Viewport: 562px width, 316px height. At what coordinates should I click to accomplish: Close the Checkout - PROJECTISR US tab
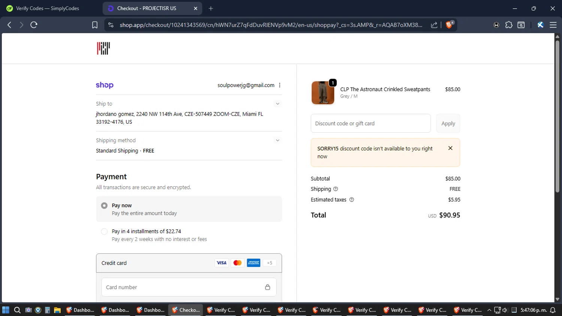pos(196,8)
